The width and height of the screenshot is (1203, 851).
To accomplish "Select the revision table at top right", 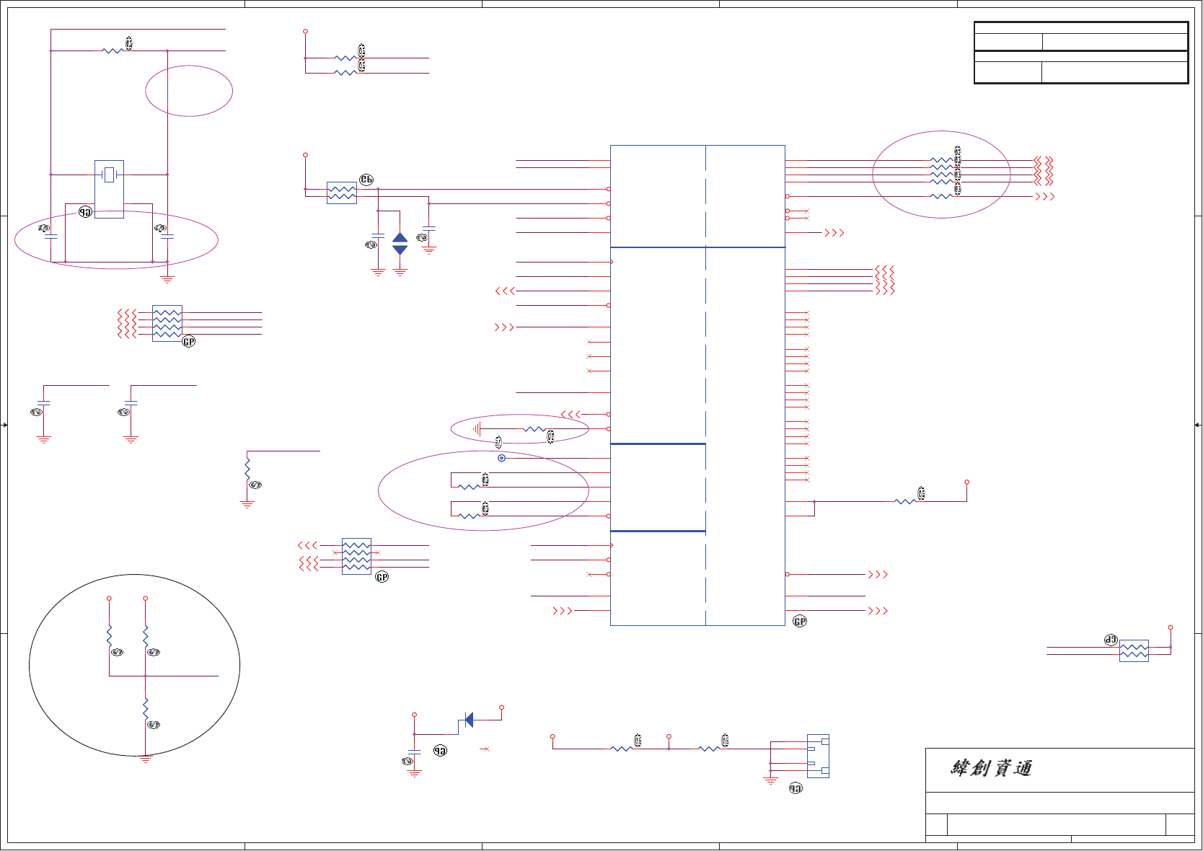I will [x=1081, y=53].
